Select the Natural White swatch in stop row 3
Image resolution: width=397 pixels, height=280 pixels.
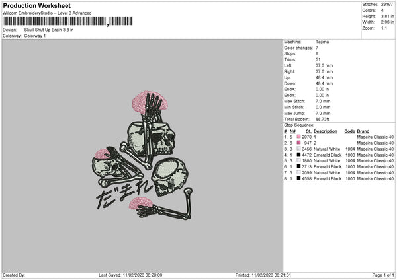(298, 149)
